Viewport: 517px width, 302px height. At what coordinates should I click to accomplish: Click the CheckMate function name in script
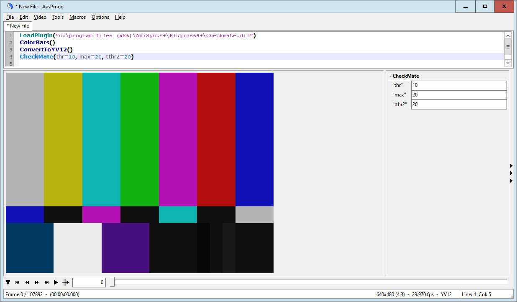[36, 57]
